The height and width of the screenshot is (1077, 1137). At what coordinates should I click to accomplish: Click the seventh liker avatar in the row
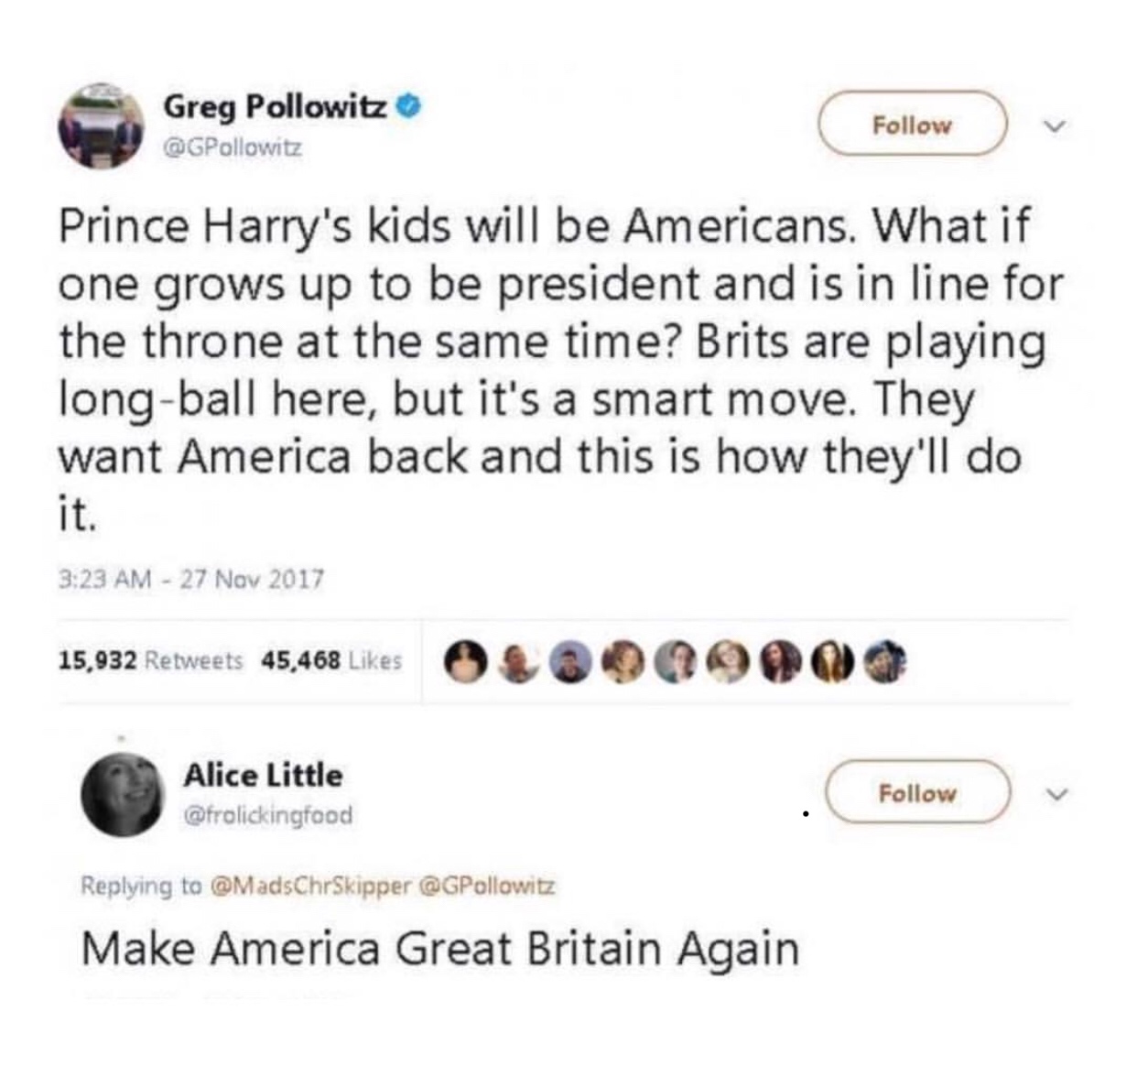[x=781, y=662]
